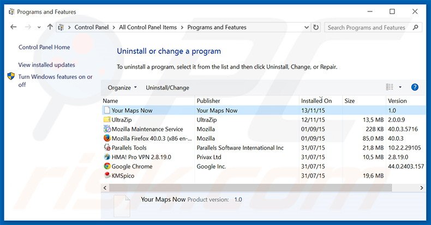Select the KMSpico icon
This screenshot has width=431, height=225.
click(107, 175)
